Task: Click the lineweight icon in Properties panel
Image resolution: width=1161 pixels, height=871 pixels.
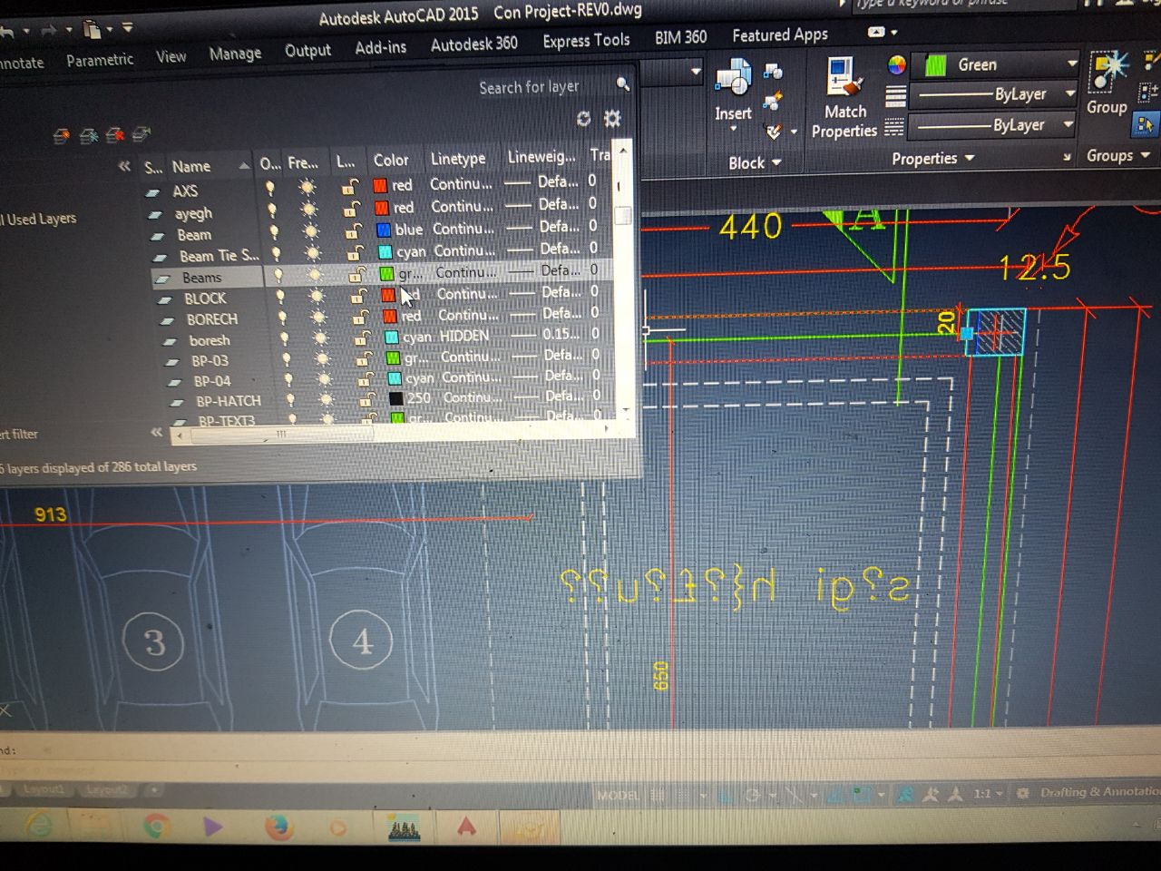Action: 895,95
